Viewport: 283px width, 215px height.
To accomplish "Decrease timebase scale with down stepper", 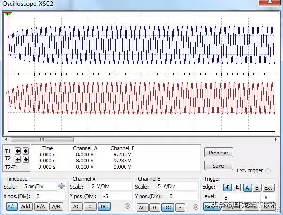I will coord(62,188).
